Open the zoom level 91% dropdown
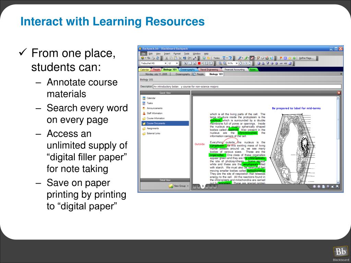 (237, 63)
